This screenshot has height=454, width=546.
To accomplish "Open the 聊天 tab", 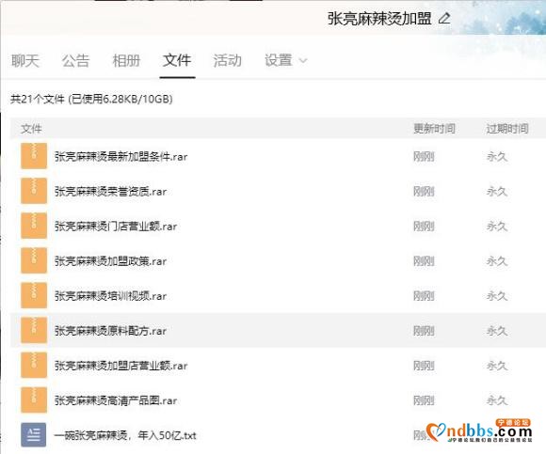I will [x=25, y=60].
